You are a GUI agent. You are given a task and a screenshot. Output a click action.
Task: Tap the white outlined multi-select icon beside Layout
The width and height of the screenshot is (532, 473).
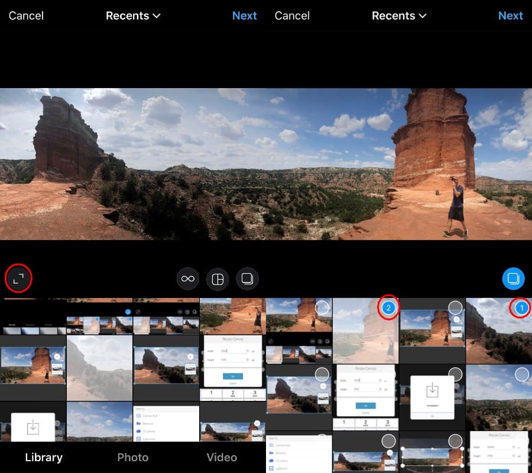247,279
